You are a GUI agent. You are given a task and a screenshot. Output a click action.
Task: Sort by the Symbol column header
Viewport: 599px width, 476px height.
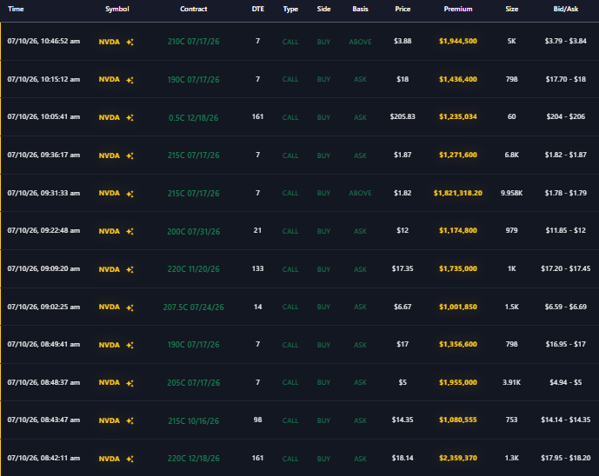(x=117, y=9)
